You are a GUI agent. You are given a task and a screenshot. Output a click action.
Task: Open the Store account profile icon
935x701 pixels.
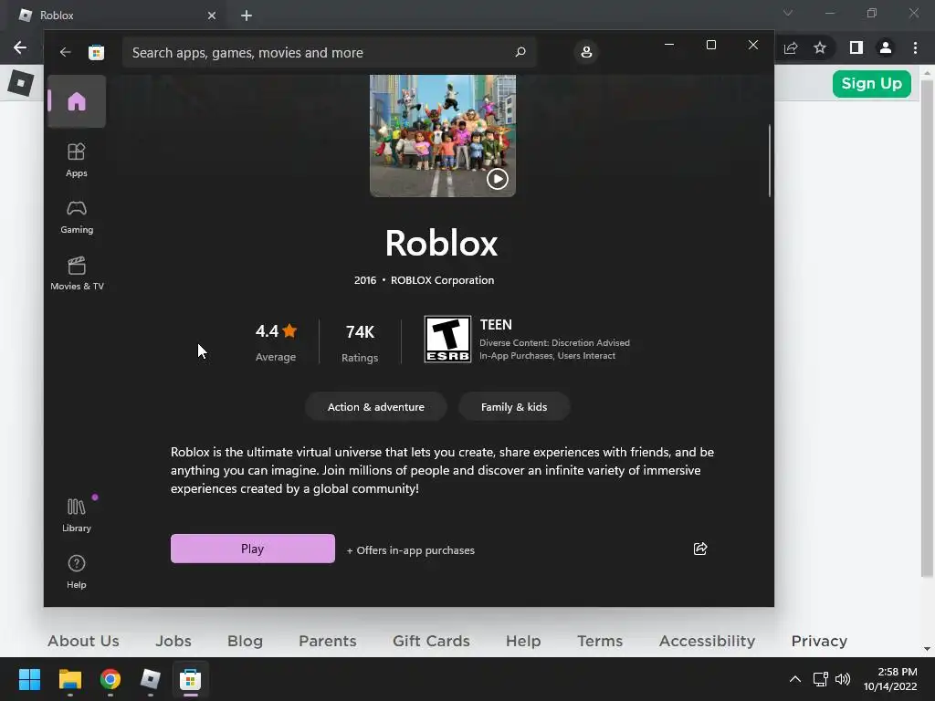pos(586,52)
